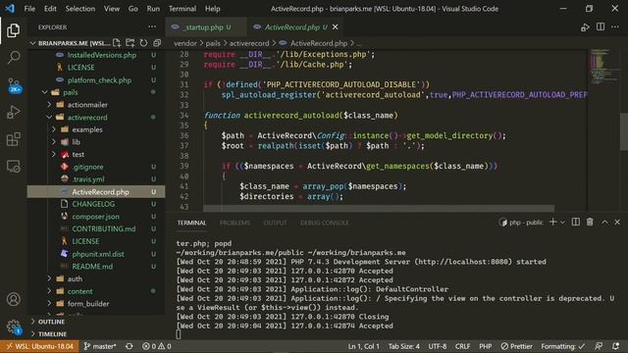Open composer.json in the explorer
628x353 pixels.
tap(96, 216)
